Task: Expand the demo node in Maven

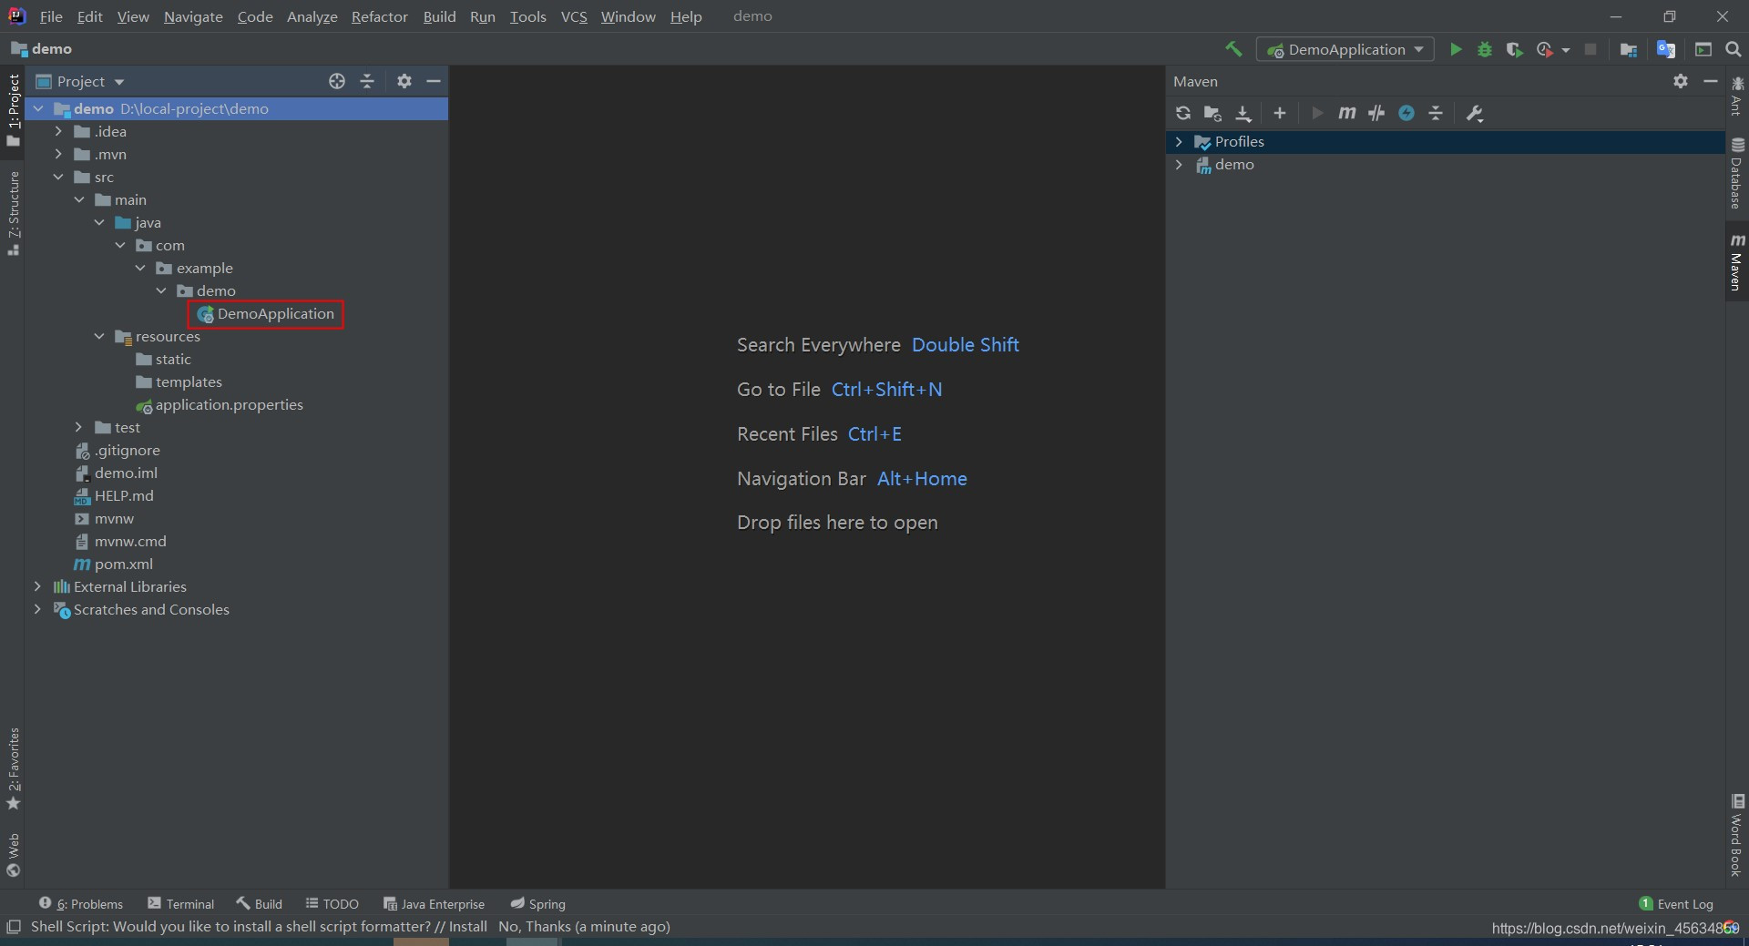Action: pos(1179,164)
